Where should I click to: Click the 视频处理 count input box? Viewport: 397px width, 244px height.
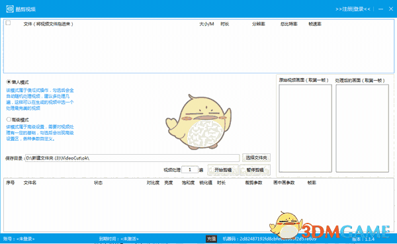pyautogui.click(x=190, y=169)
